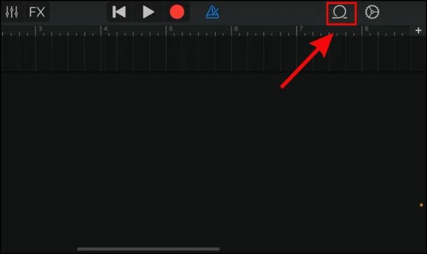Jump to the beginning of the song
The image size is (427, 254).
pyautogui.click(x=119, y=12)
